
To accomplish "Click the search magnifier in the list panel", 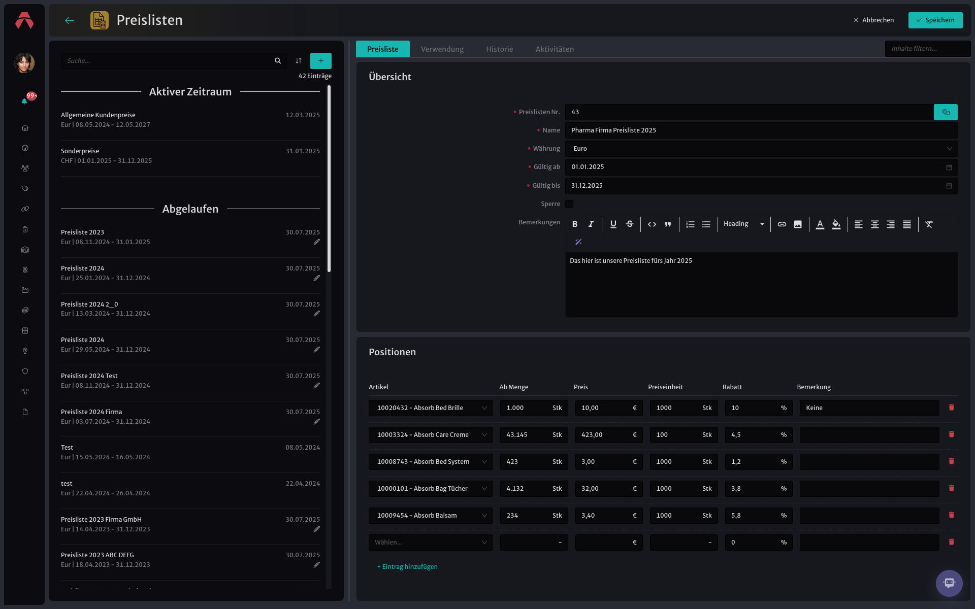I will coord(278,61).
